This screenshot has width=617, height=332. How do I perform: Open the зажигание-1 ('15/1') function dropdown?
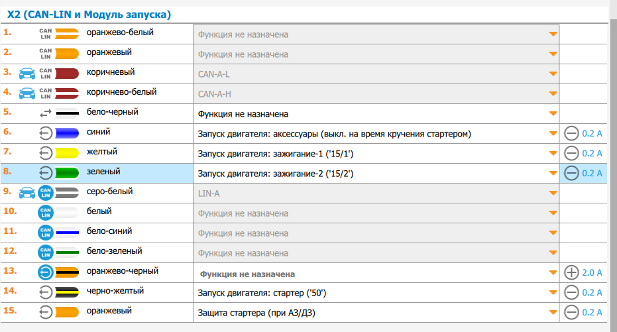[376, 154]
